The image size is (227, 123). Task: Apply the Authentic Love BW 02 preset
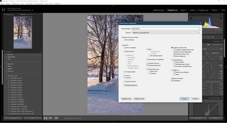[17, 102]
